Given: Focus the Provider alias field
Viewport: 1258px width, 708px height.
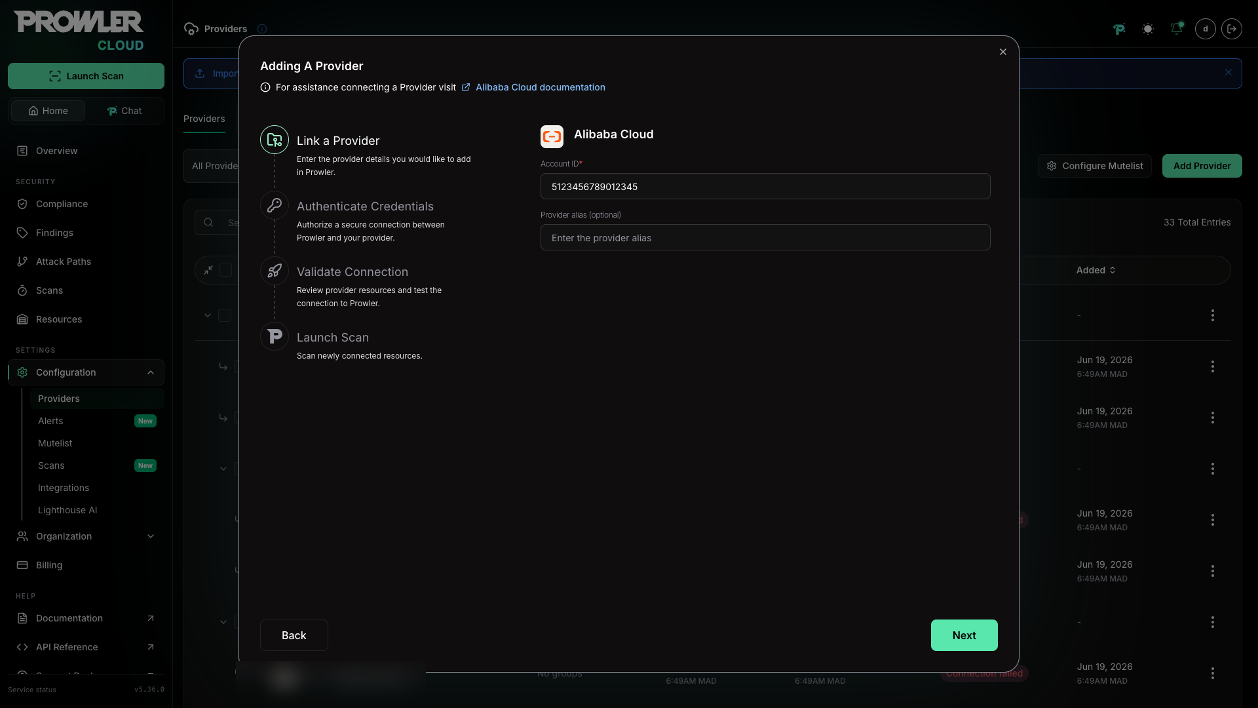Looking at the screenshot, I should pos(765,237).
